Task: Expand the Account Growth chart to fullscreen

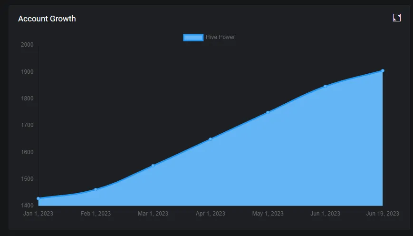Action: 397,18
